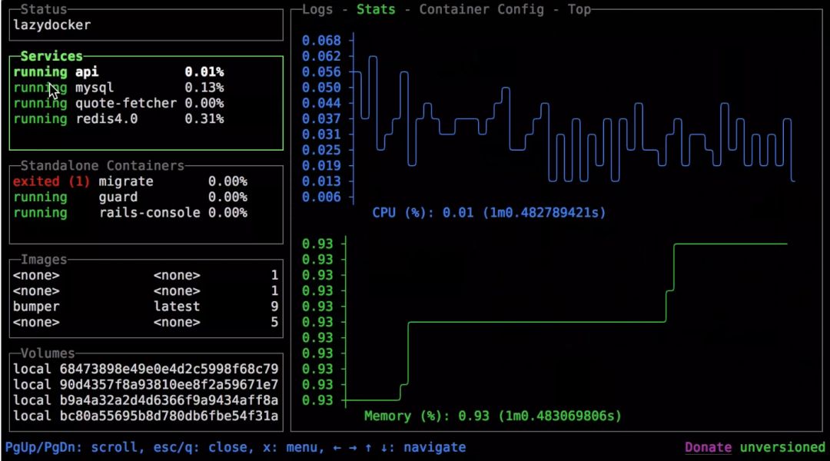Select the redis4.0 service row
Viewport: 830px width, 461px height.
point(146,119)
